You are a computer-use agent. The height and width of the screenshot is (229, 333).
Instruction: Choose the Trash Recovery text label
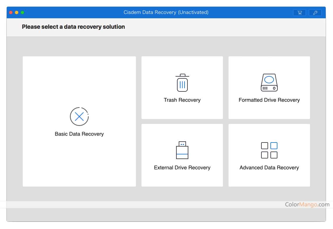[182, 100]
